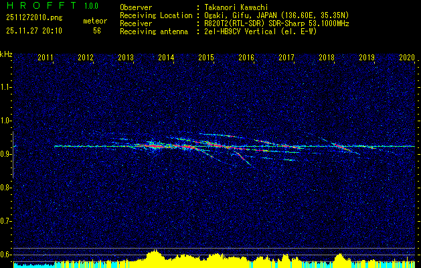Click the 2015 time axis label

206,57
